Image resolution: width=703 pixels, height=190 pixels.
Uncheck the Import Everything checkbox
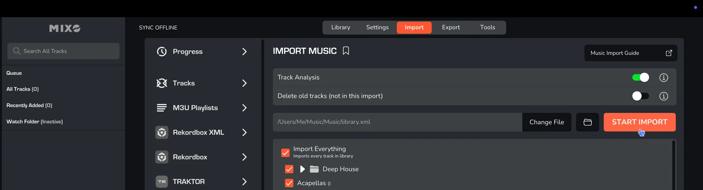click(285, 153)
